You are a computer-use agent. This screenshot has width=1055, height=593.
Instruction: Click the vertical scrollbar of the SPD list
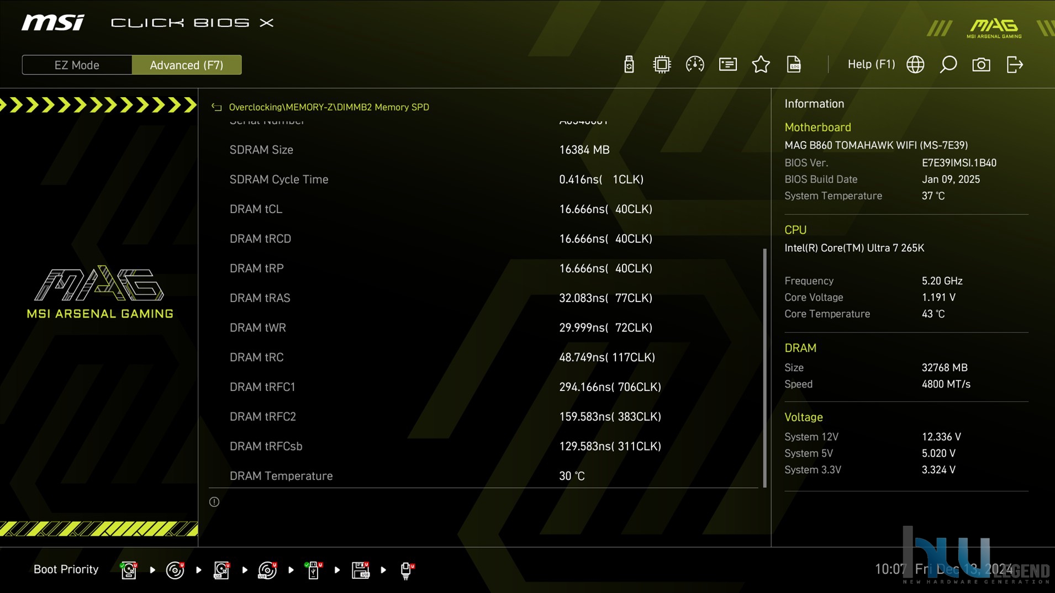pos(765,368)
